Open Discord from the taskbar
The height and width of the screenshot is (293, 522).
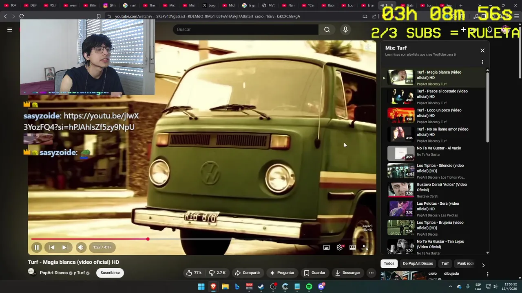[x=321, y=287]
